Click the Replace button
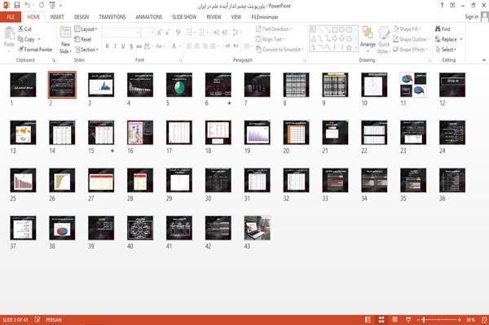489x325 pixels. (448, 39)
